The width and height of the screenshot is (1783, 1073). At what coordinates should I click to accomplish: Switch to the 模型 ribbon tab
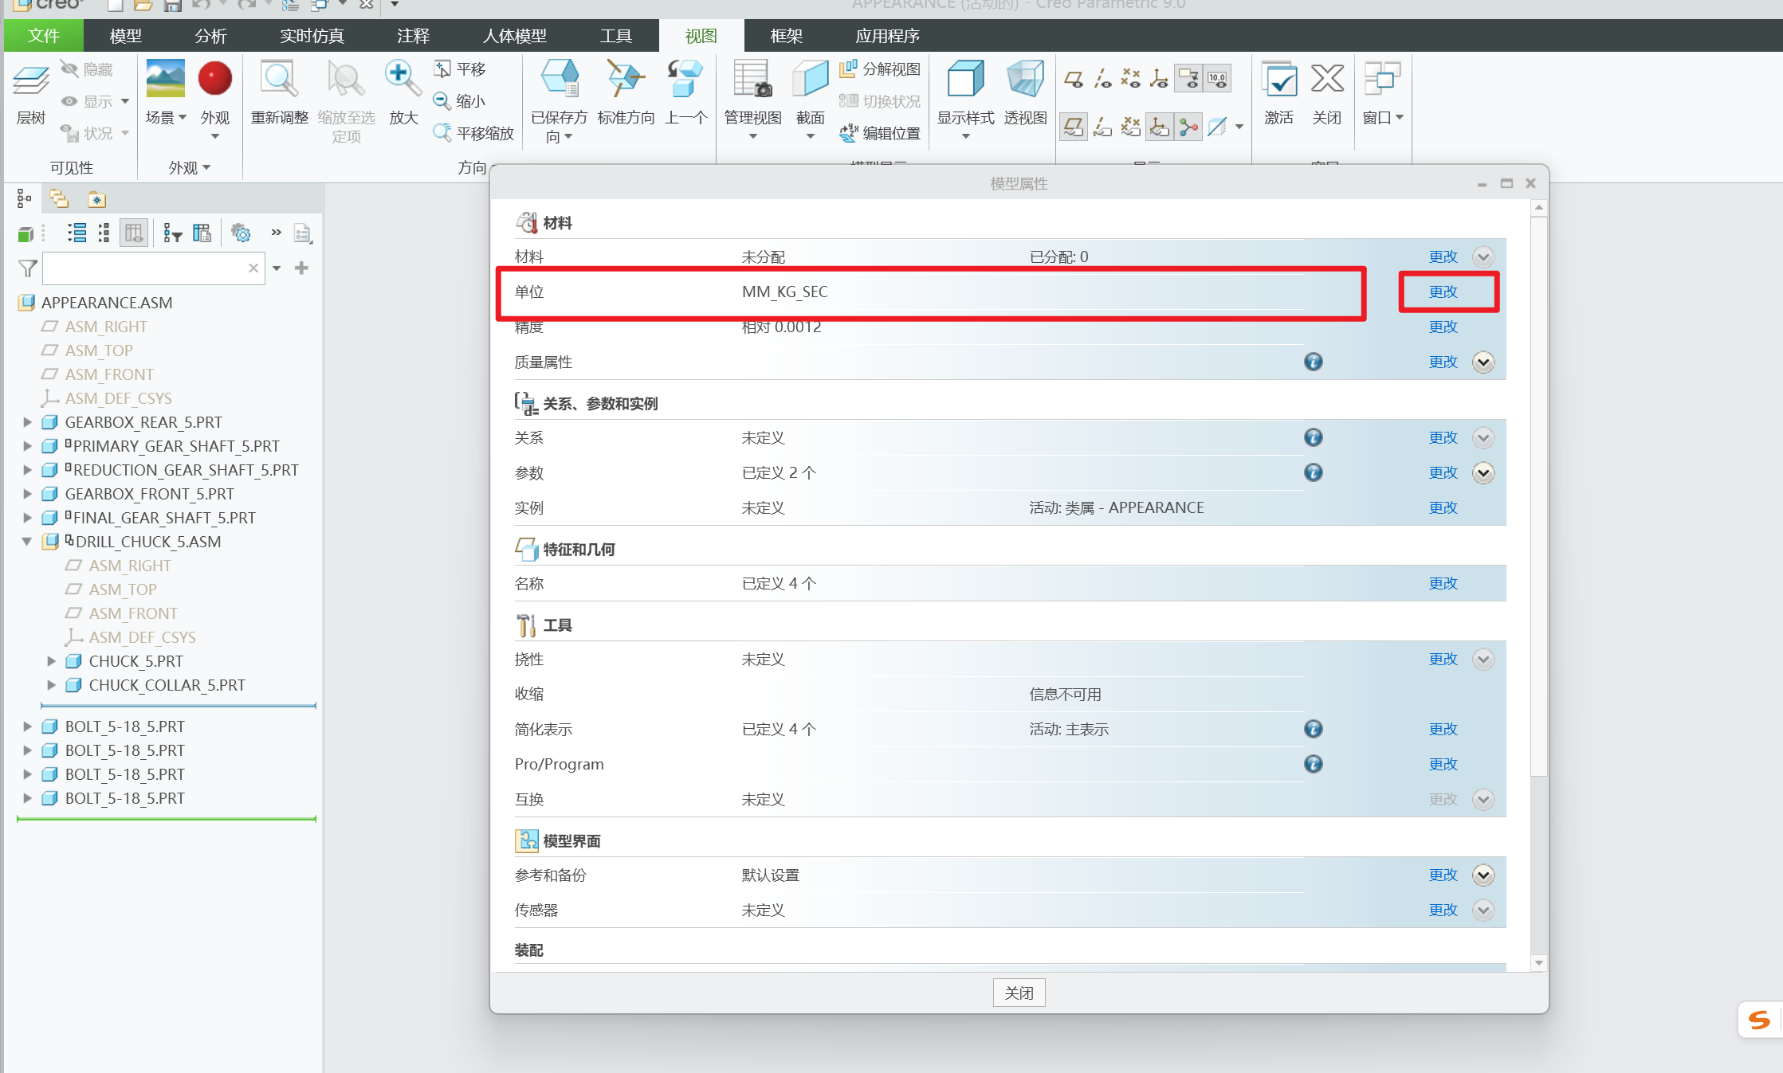[x=125, y=36]
